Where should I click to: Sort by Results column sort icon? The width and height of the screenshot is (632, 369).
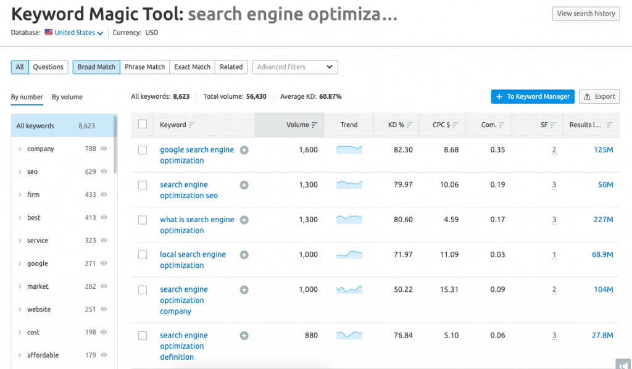[x=610, y=125]
